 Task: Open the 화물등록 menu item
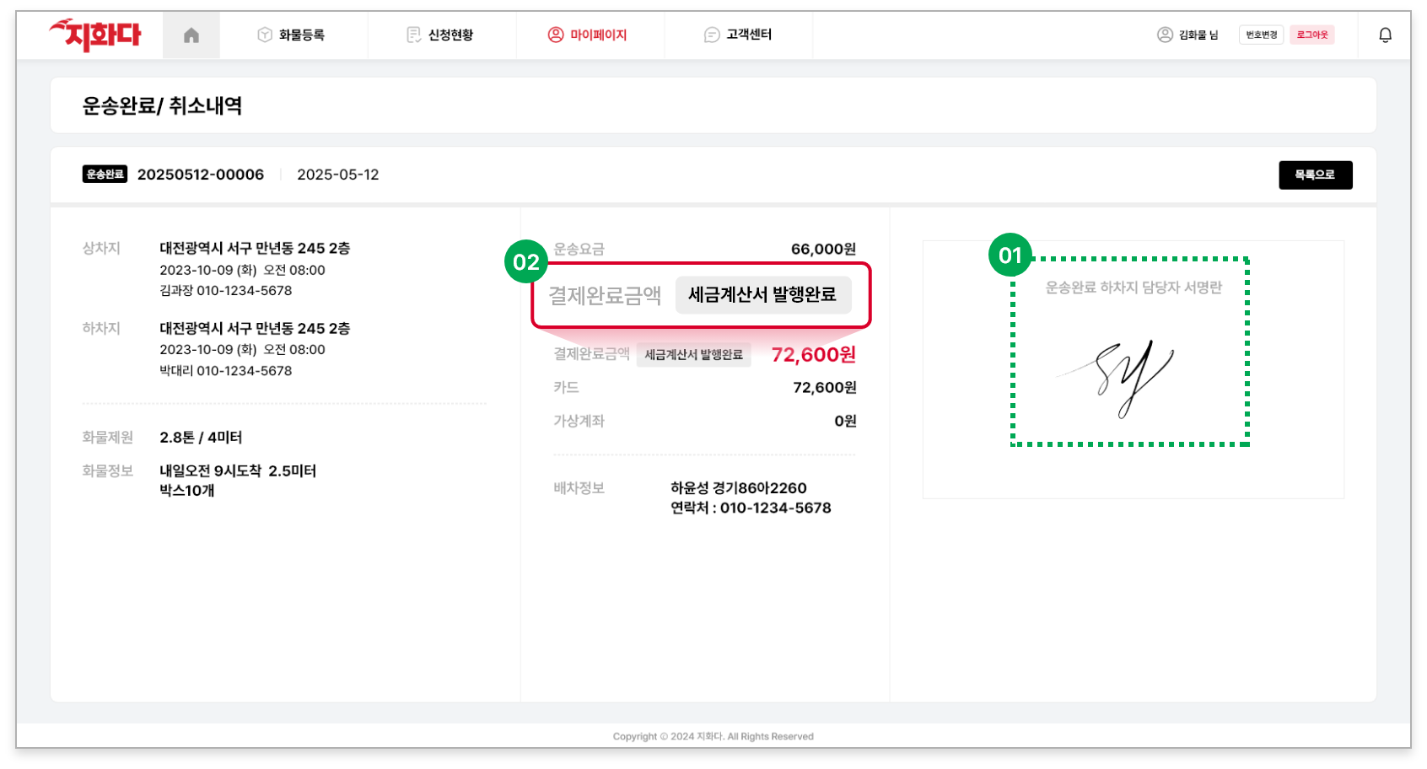click(x=301, y=35)
